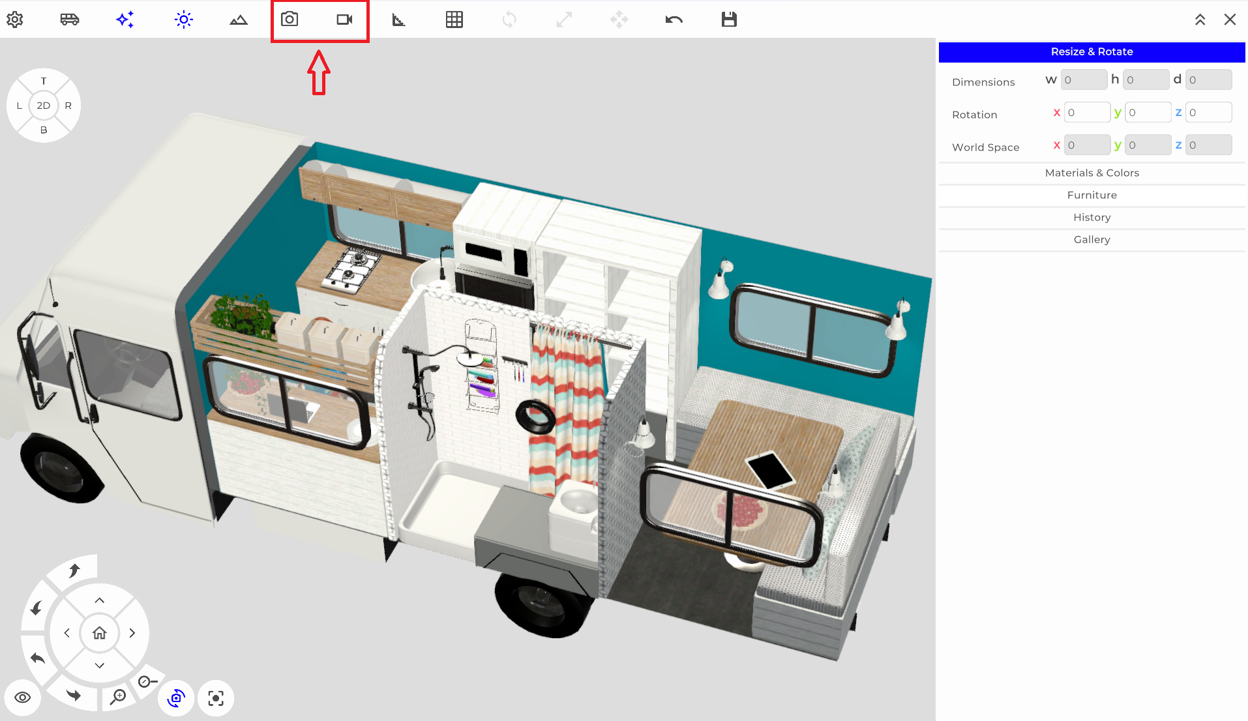The width and height of the screenshot is (1248, 721).
Task: Collapse the toolbar with the double chevron
Action: click(1200, 20)
